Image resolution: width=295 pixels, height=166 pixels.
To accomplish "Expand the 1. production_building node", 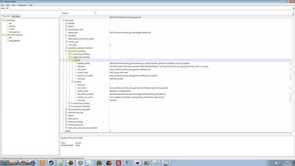I will (x=70, y=54).
